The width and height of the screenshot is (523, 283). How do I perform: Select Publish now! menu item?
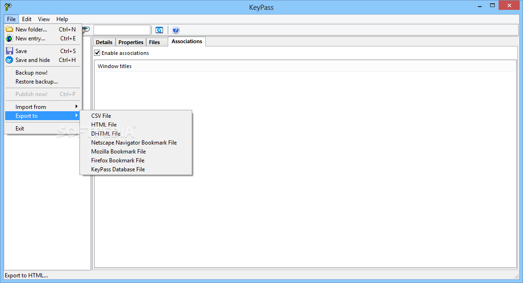tap(43, 94)
